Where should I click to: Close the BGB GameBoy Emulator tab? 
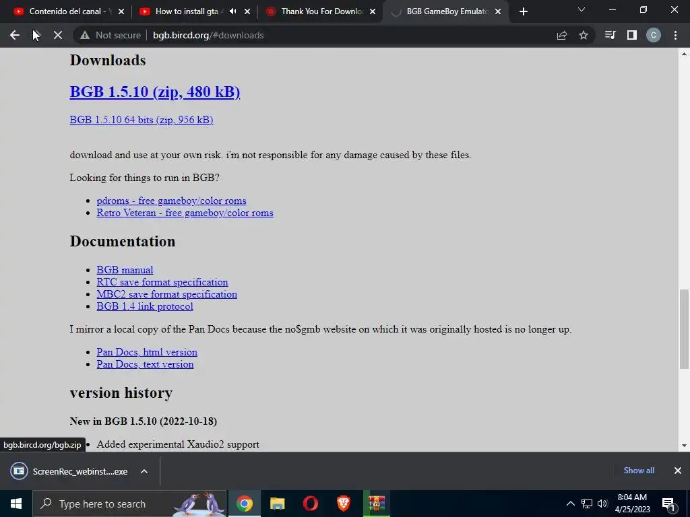(x=498, y=11)
